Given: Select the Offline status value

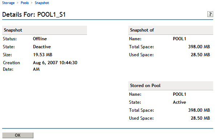Looking at the screenshot, I should coord(40,39).
